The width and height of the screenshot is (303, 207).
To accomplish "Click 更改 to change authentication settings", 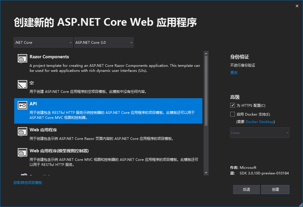I will pyautogui.click(x=234, y=72).
